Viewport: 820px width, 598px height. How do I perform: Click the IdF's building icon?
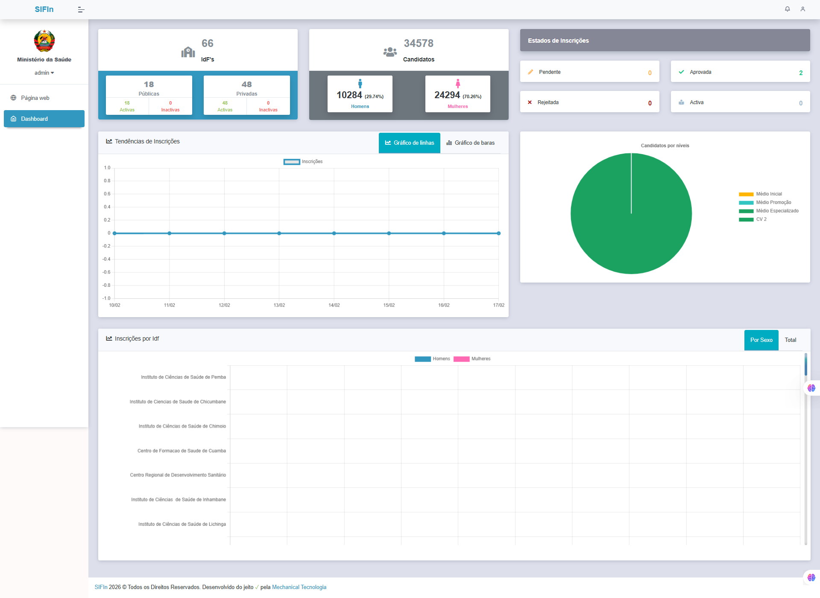tap(188, 52)
